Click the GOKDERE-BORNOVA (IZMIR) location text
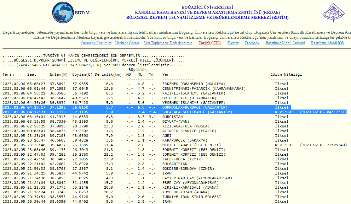The width and height of the screenshot is (351, 204). [188, 169]
